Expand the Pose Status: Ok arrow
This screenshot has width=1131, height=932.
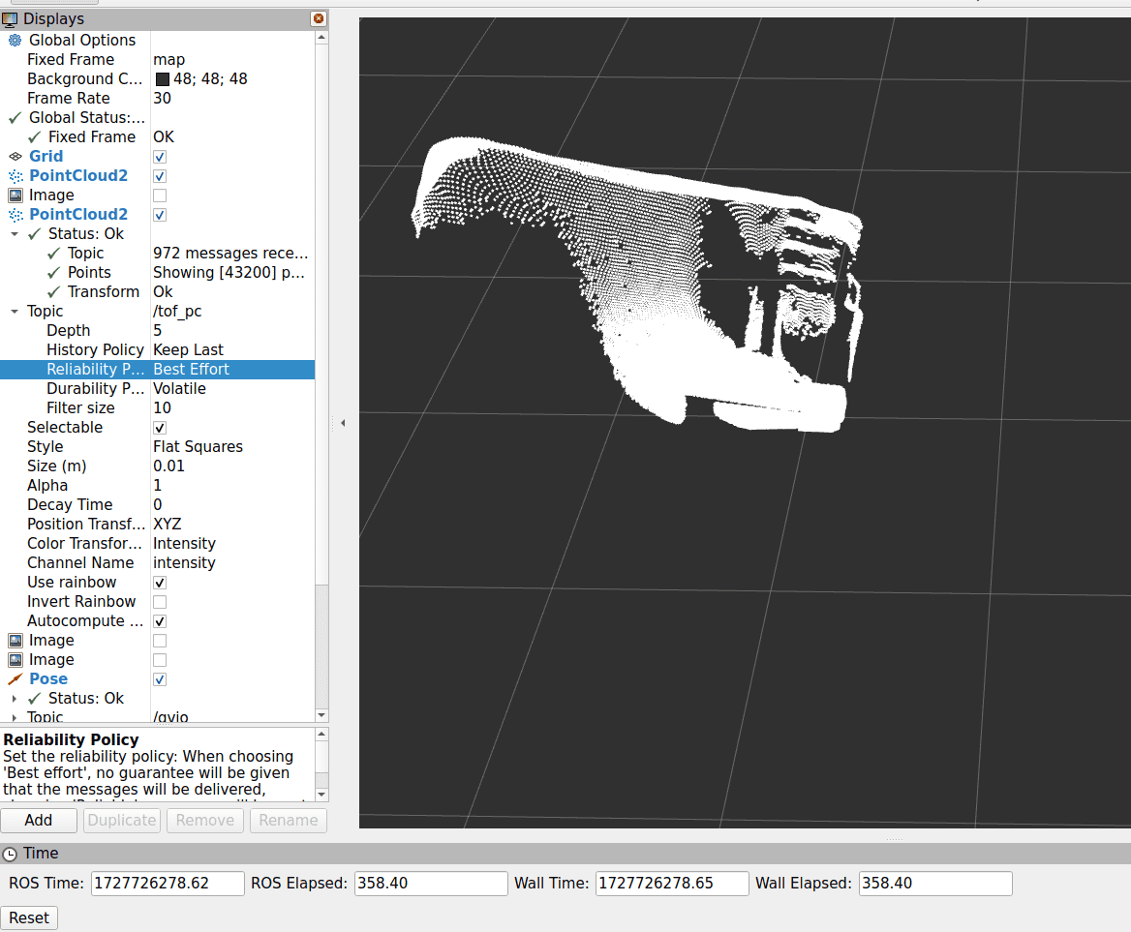pyautogui.click(x=15, y=699)
